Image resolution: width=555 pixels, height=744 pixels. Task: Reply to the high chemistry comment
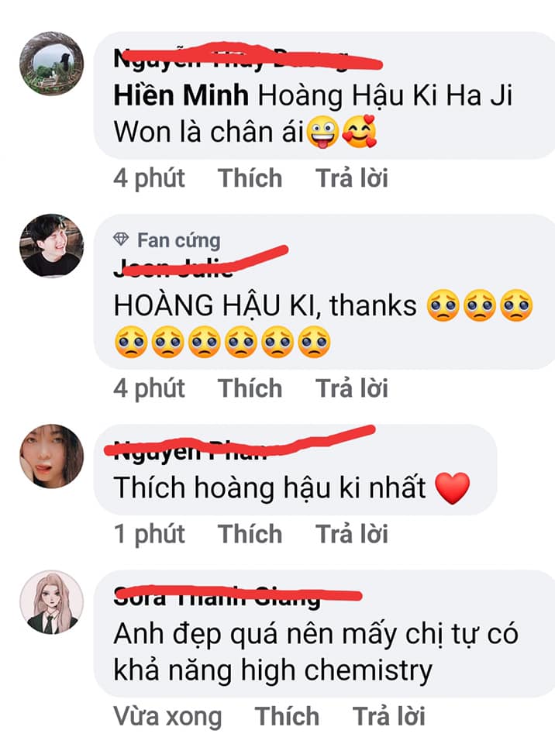[389, 716]
